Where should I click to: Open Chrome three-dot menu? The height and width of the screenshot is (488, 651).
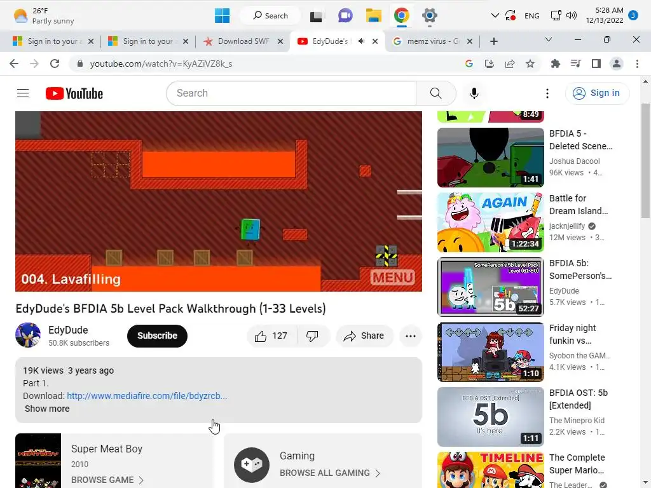(637, 64)
